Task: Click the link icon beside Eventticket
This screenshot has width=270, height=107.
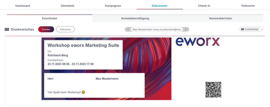Action: [x=262, y=29]
